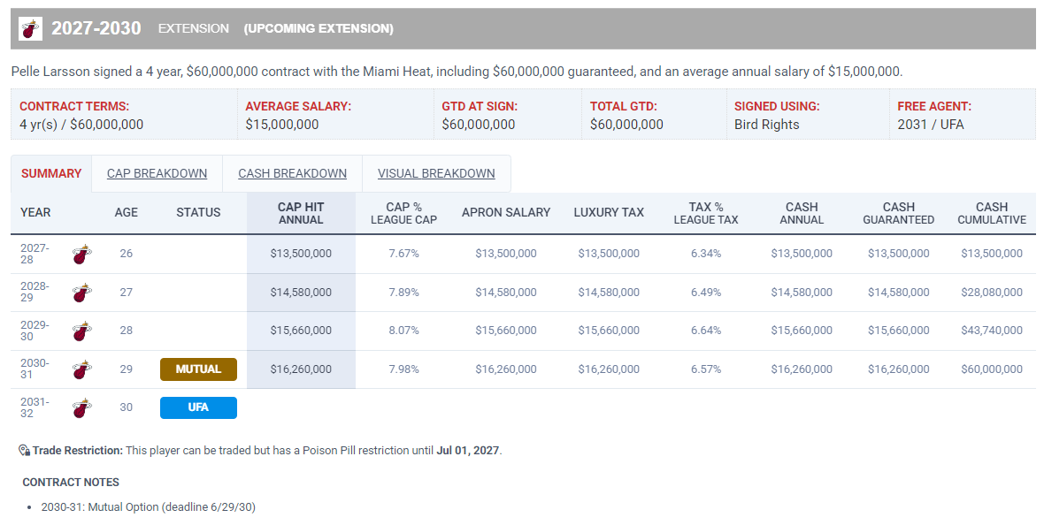The width and height of the screenshot is (1044, 525).
Task: Open the Cap Breakdown tab
Action: pos(157,173)
